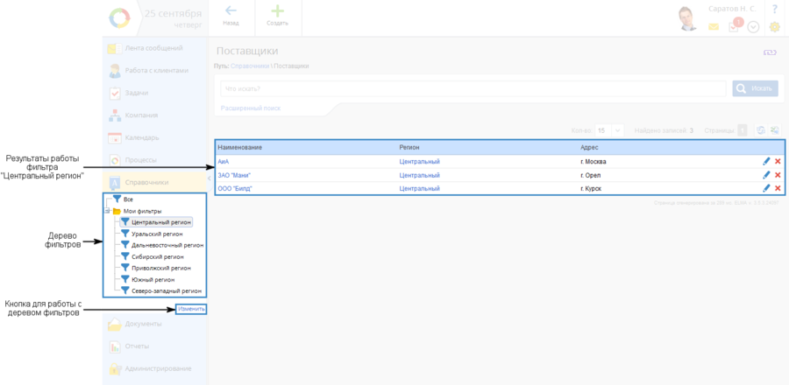Open the settings gear icon
Image resolution: width=789 pixels, height=385 pixels.
(774, 27)
